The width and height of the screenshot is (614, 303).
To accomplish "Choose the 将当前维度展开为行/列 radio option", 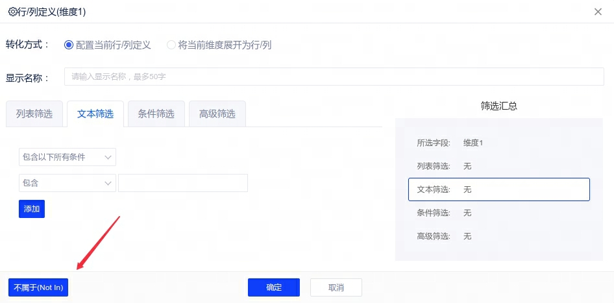I will coord(171,45).
